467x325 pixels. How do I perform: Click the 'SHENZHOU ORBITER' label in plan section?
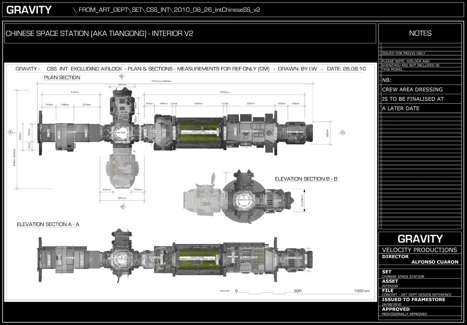(x=295, y=132)
